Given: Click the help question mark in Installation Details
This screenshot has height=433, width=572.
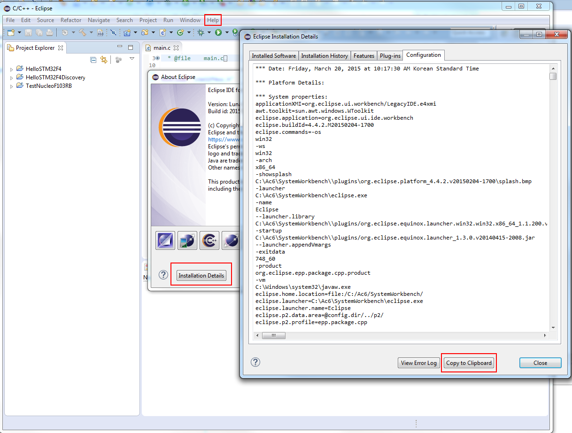Looking at the screenshot, I should [255, 362].
